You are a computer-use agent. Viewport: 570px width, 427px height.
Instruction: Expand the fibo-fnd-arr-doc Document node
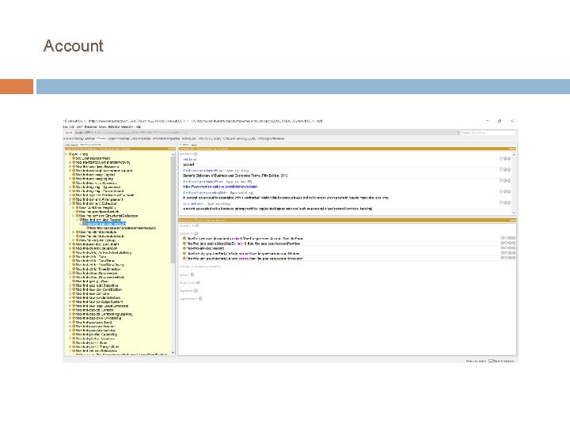tap(70, 244)
